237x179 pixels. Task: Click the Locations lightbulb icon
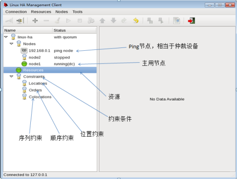[x=24, y=83]
